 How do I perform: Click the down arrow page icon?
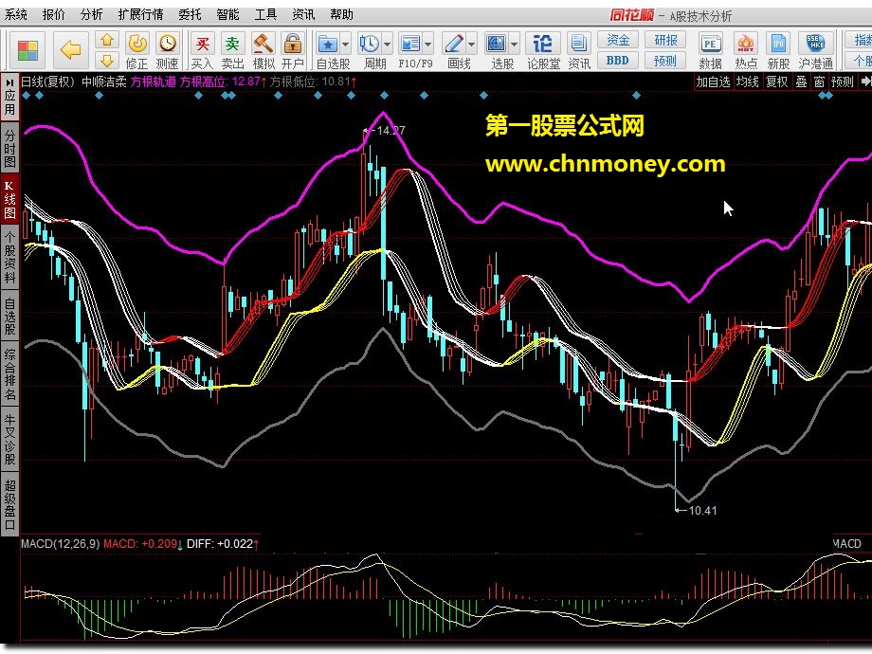point(107,60)
